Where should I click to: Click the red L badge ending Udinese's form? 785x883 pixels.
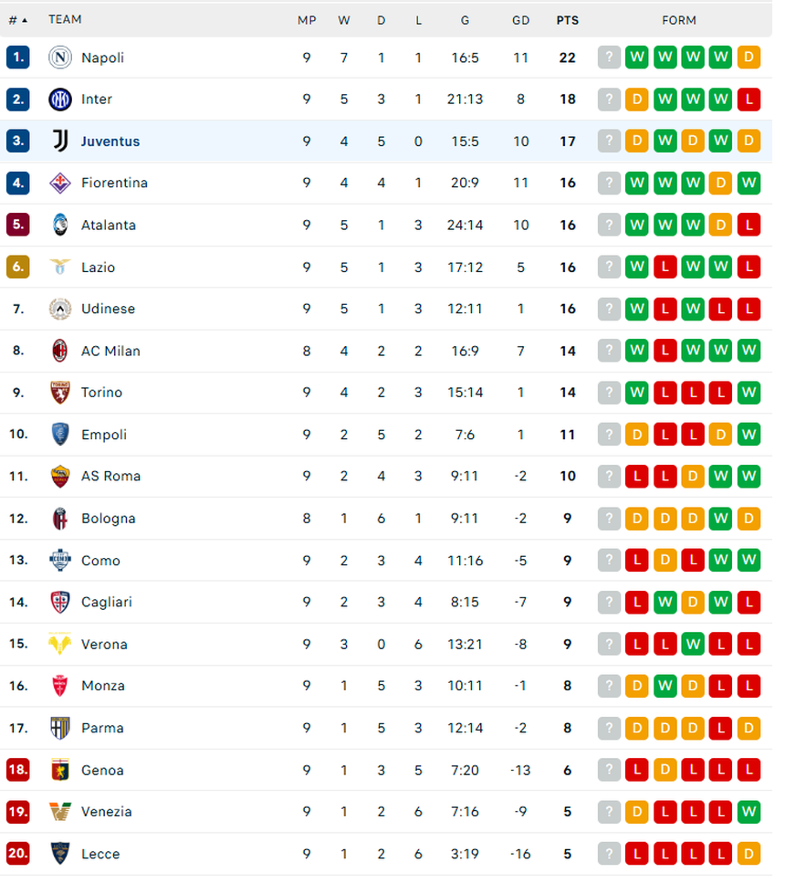[748, 309]
